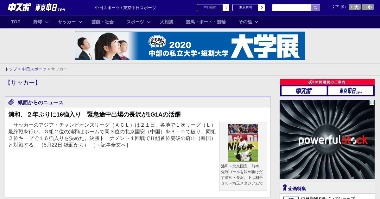Open the 東京新聞 link button
The image size is (380, 199).
click(x=245, y=8)
